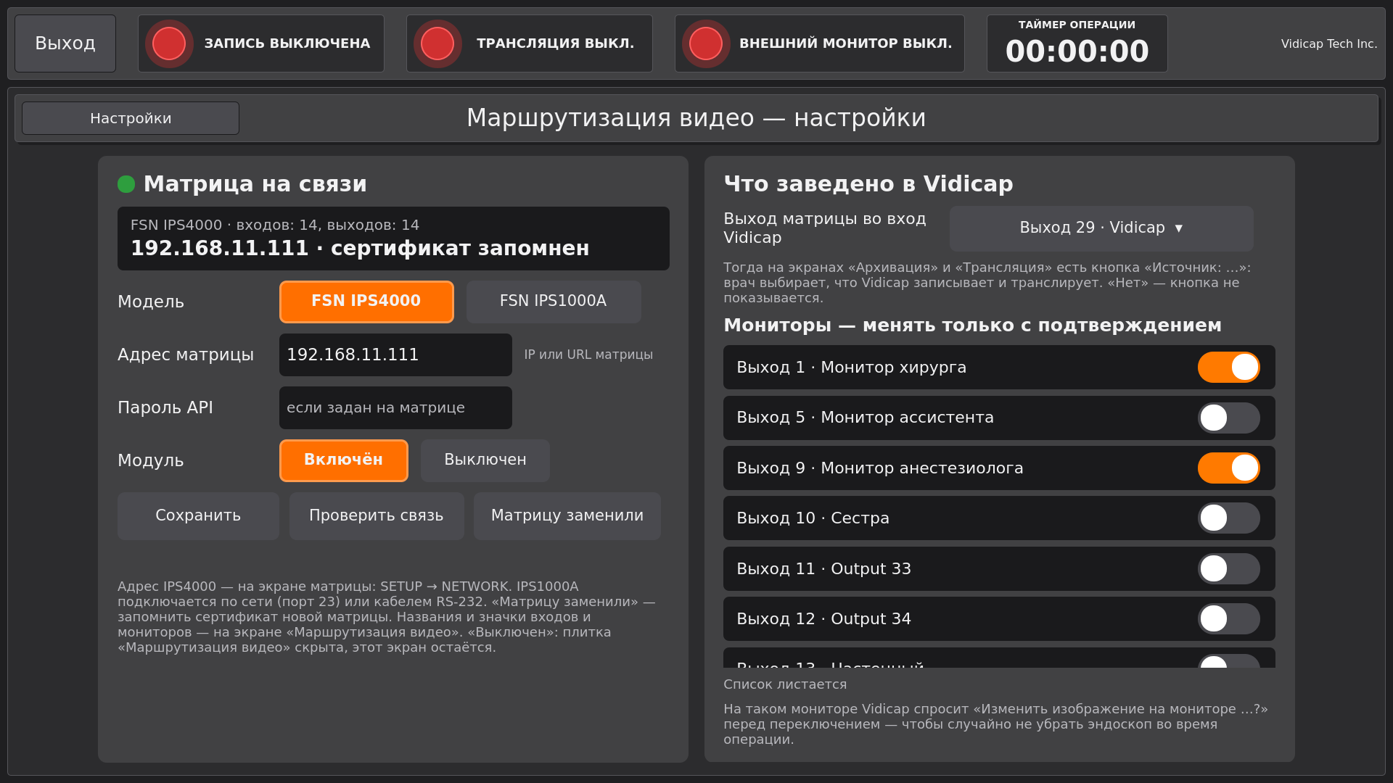The width and height of the screenshot is (1393, 783).
Task: Set module to Включён
Action: tap(343, 460)
